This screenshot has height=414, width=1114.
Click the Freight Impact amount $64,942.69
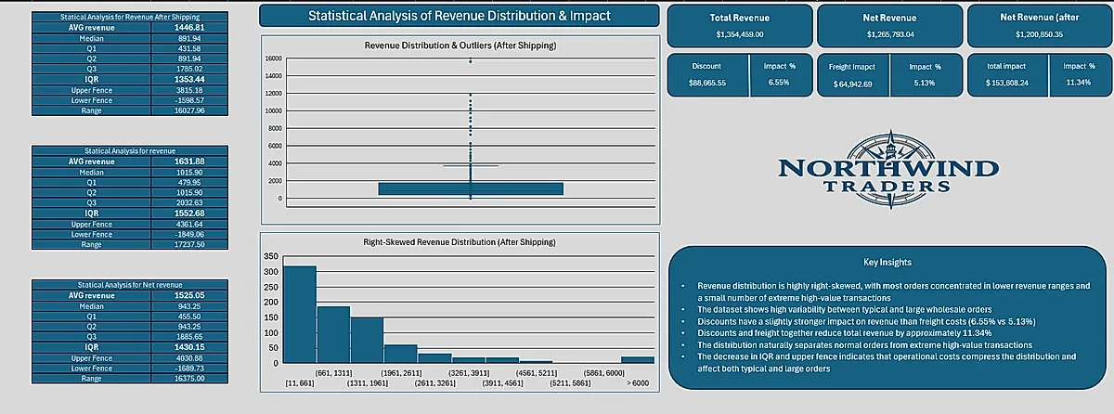[x=854, y=84]
